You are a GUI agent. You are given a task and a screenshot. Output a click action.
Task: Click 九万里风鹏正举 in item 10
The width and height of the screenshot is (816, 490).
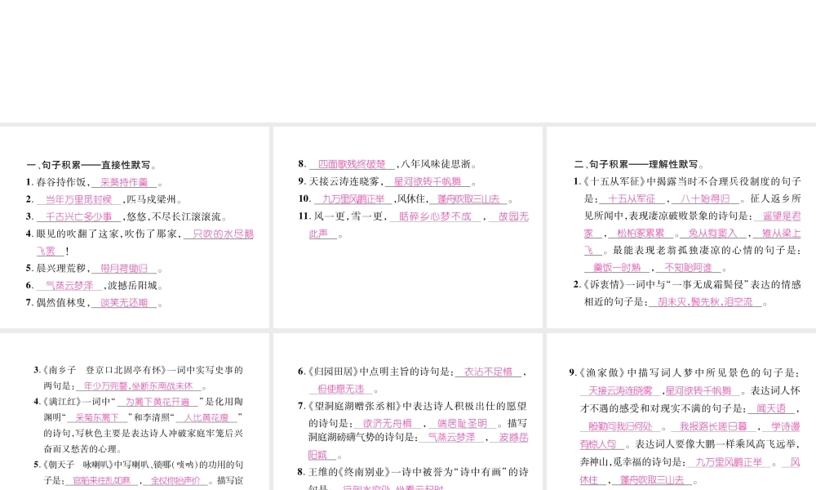[353, 199]
